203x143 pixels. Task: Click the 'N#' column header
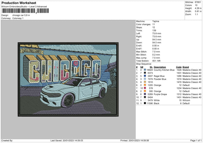click(x=142, y=67)
